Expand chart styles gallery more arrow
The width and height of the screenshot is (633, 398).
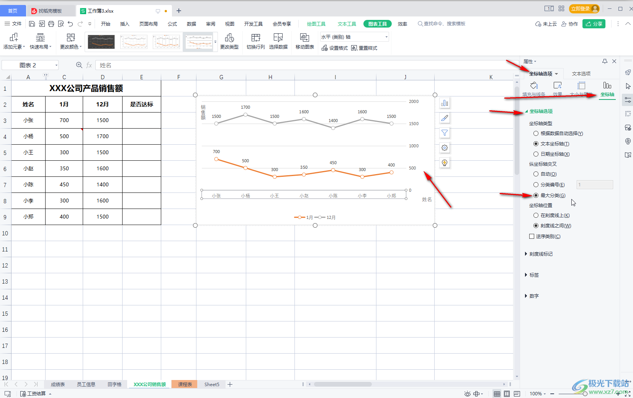click(216, 42)
